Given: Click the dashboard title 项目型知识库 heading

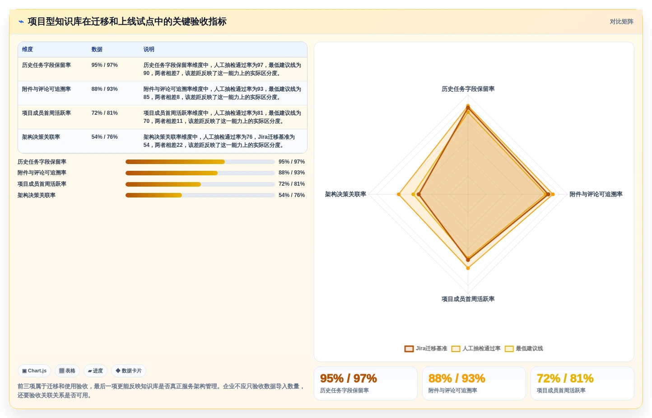Looking at the screenshot, I should click(127, 22).
